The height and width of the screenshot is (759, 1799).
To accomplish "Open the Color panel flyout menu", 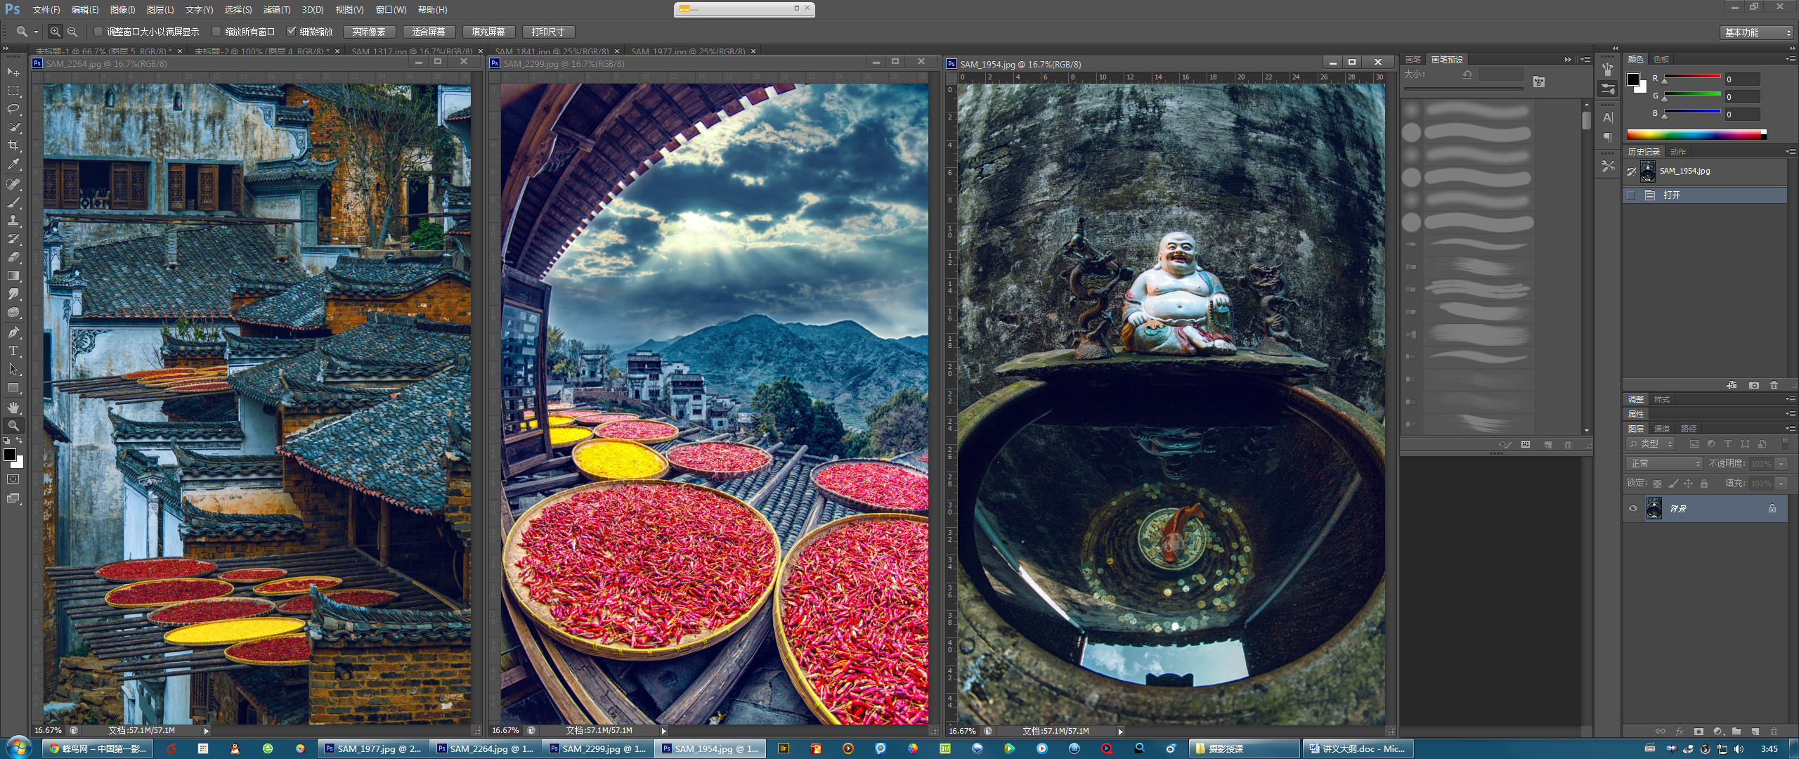I will pos(1790,59).
